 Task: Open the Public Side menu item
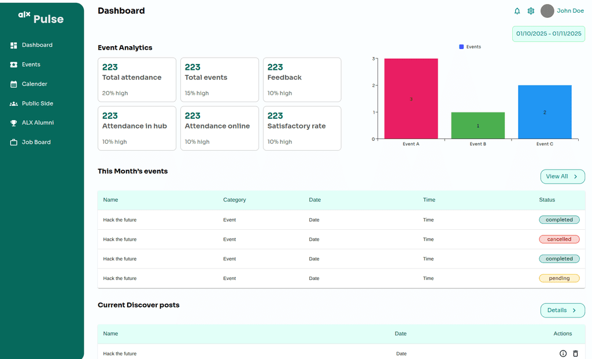click(37, 103)
